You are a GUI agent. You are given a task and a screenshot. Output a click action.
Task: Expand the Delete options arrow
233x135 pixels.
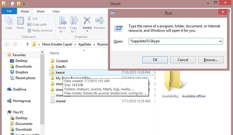click(x=87, y=31)
